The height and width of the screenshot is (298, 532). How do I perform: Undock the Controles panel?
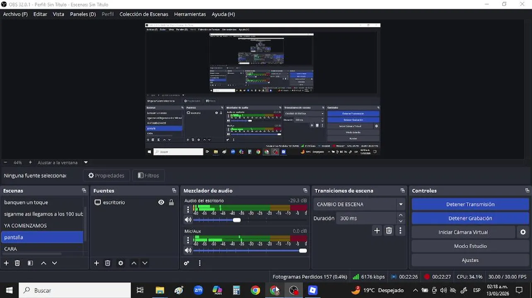tap(527, 190)
